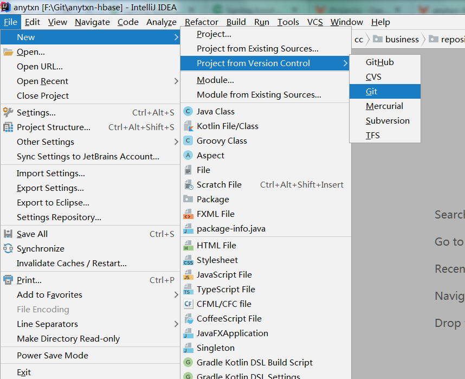465x379 pixels.
Task: Expand the Other Settings submenu arrow
Action: point(176,142)
